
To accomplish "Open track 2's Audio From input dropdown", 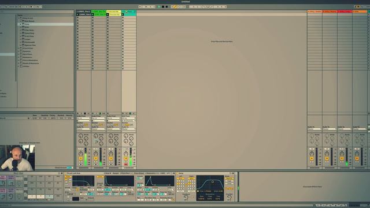I will coord(99,118).
